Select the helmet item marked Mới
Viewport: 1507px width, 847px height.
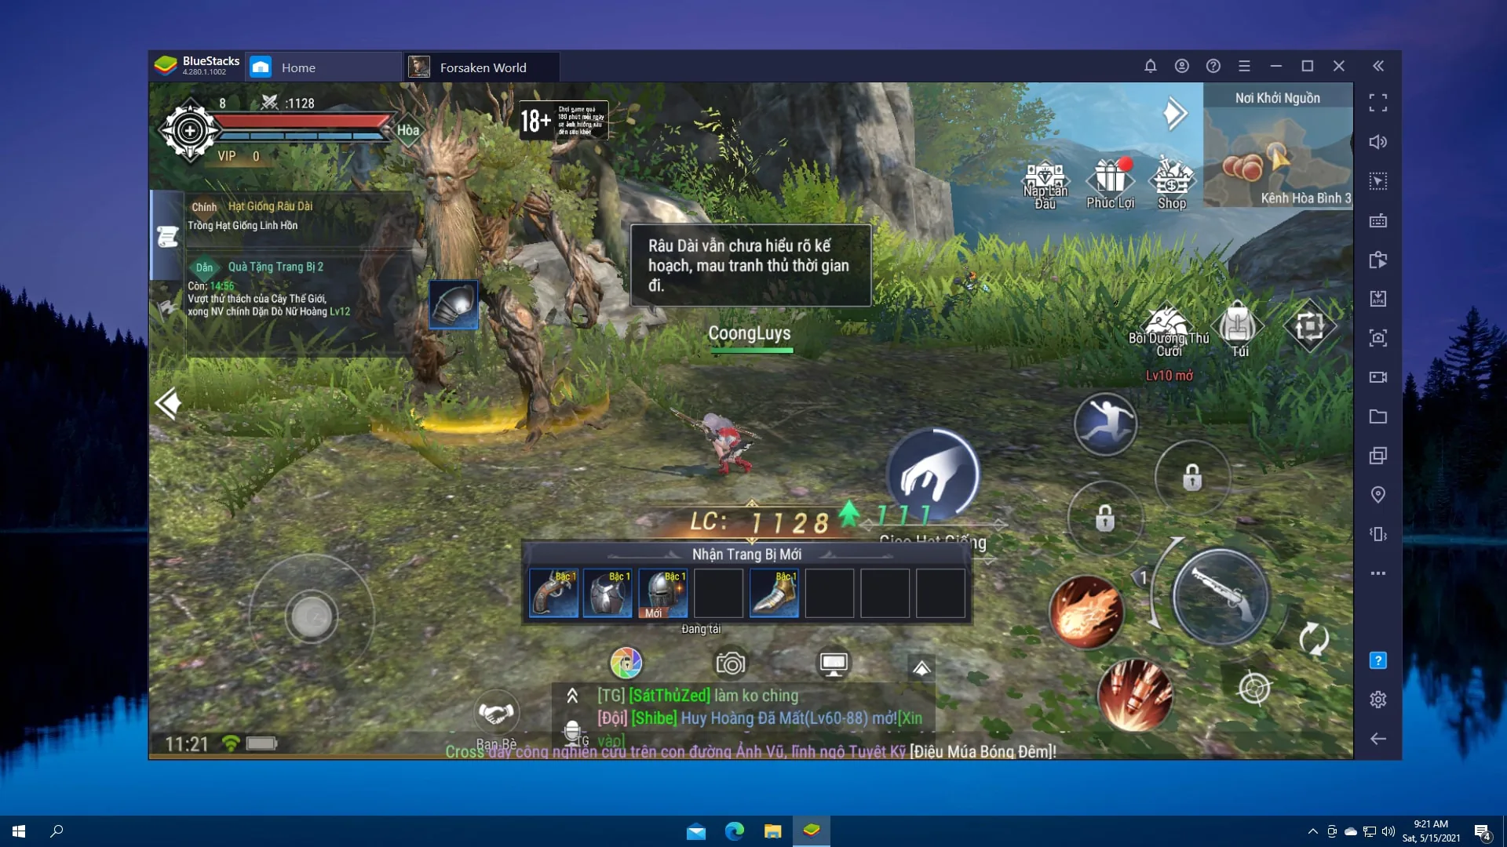click(x=662, y=594)
